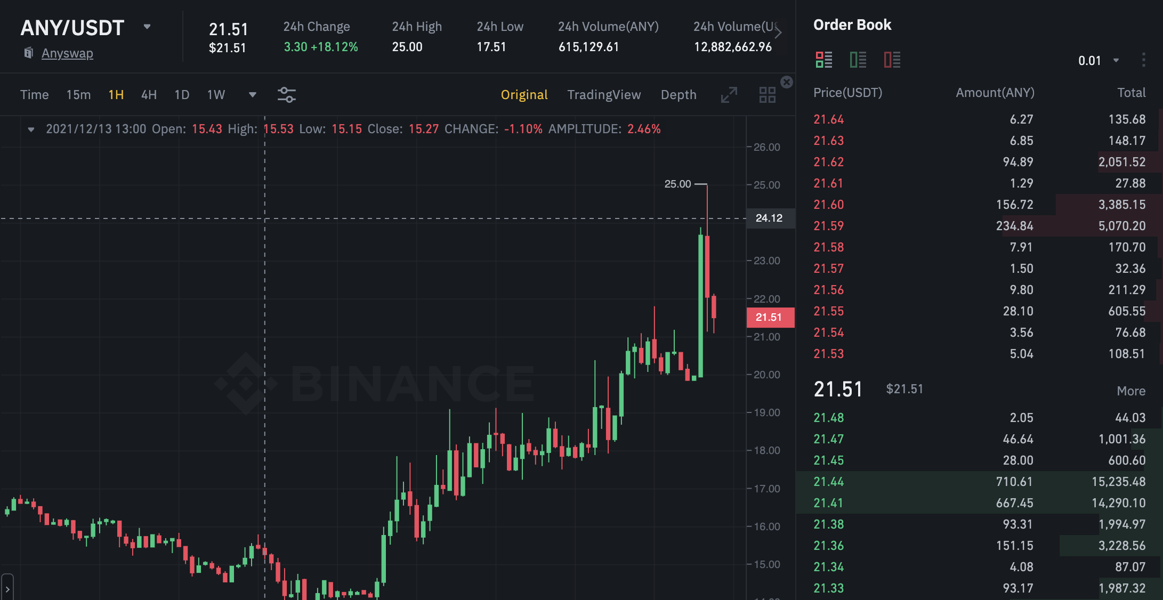Select buy order at price 21.41

point(980,503)
